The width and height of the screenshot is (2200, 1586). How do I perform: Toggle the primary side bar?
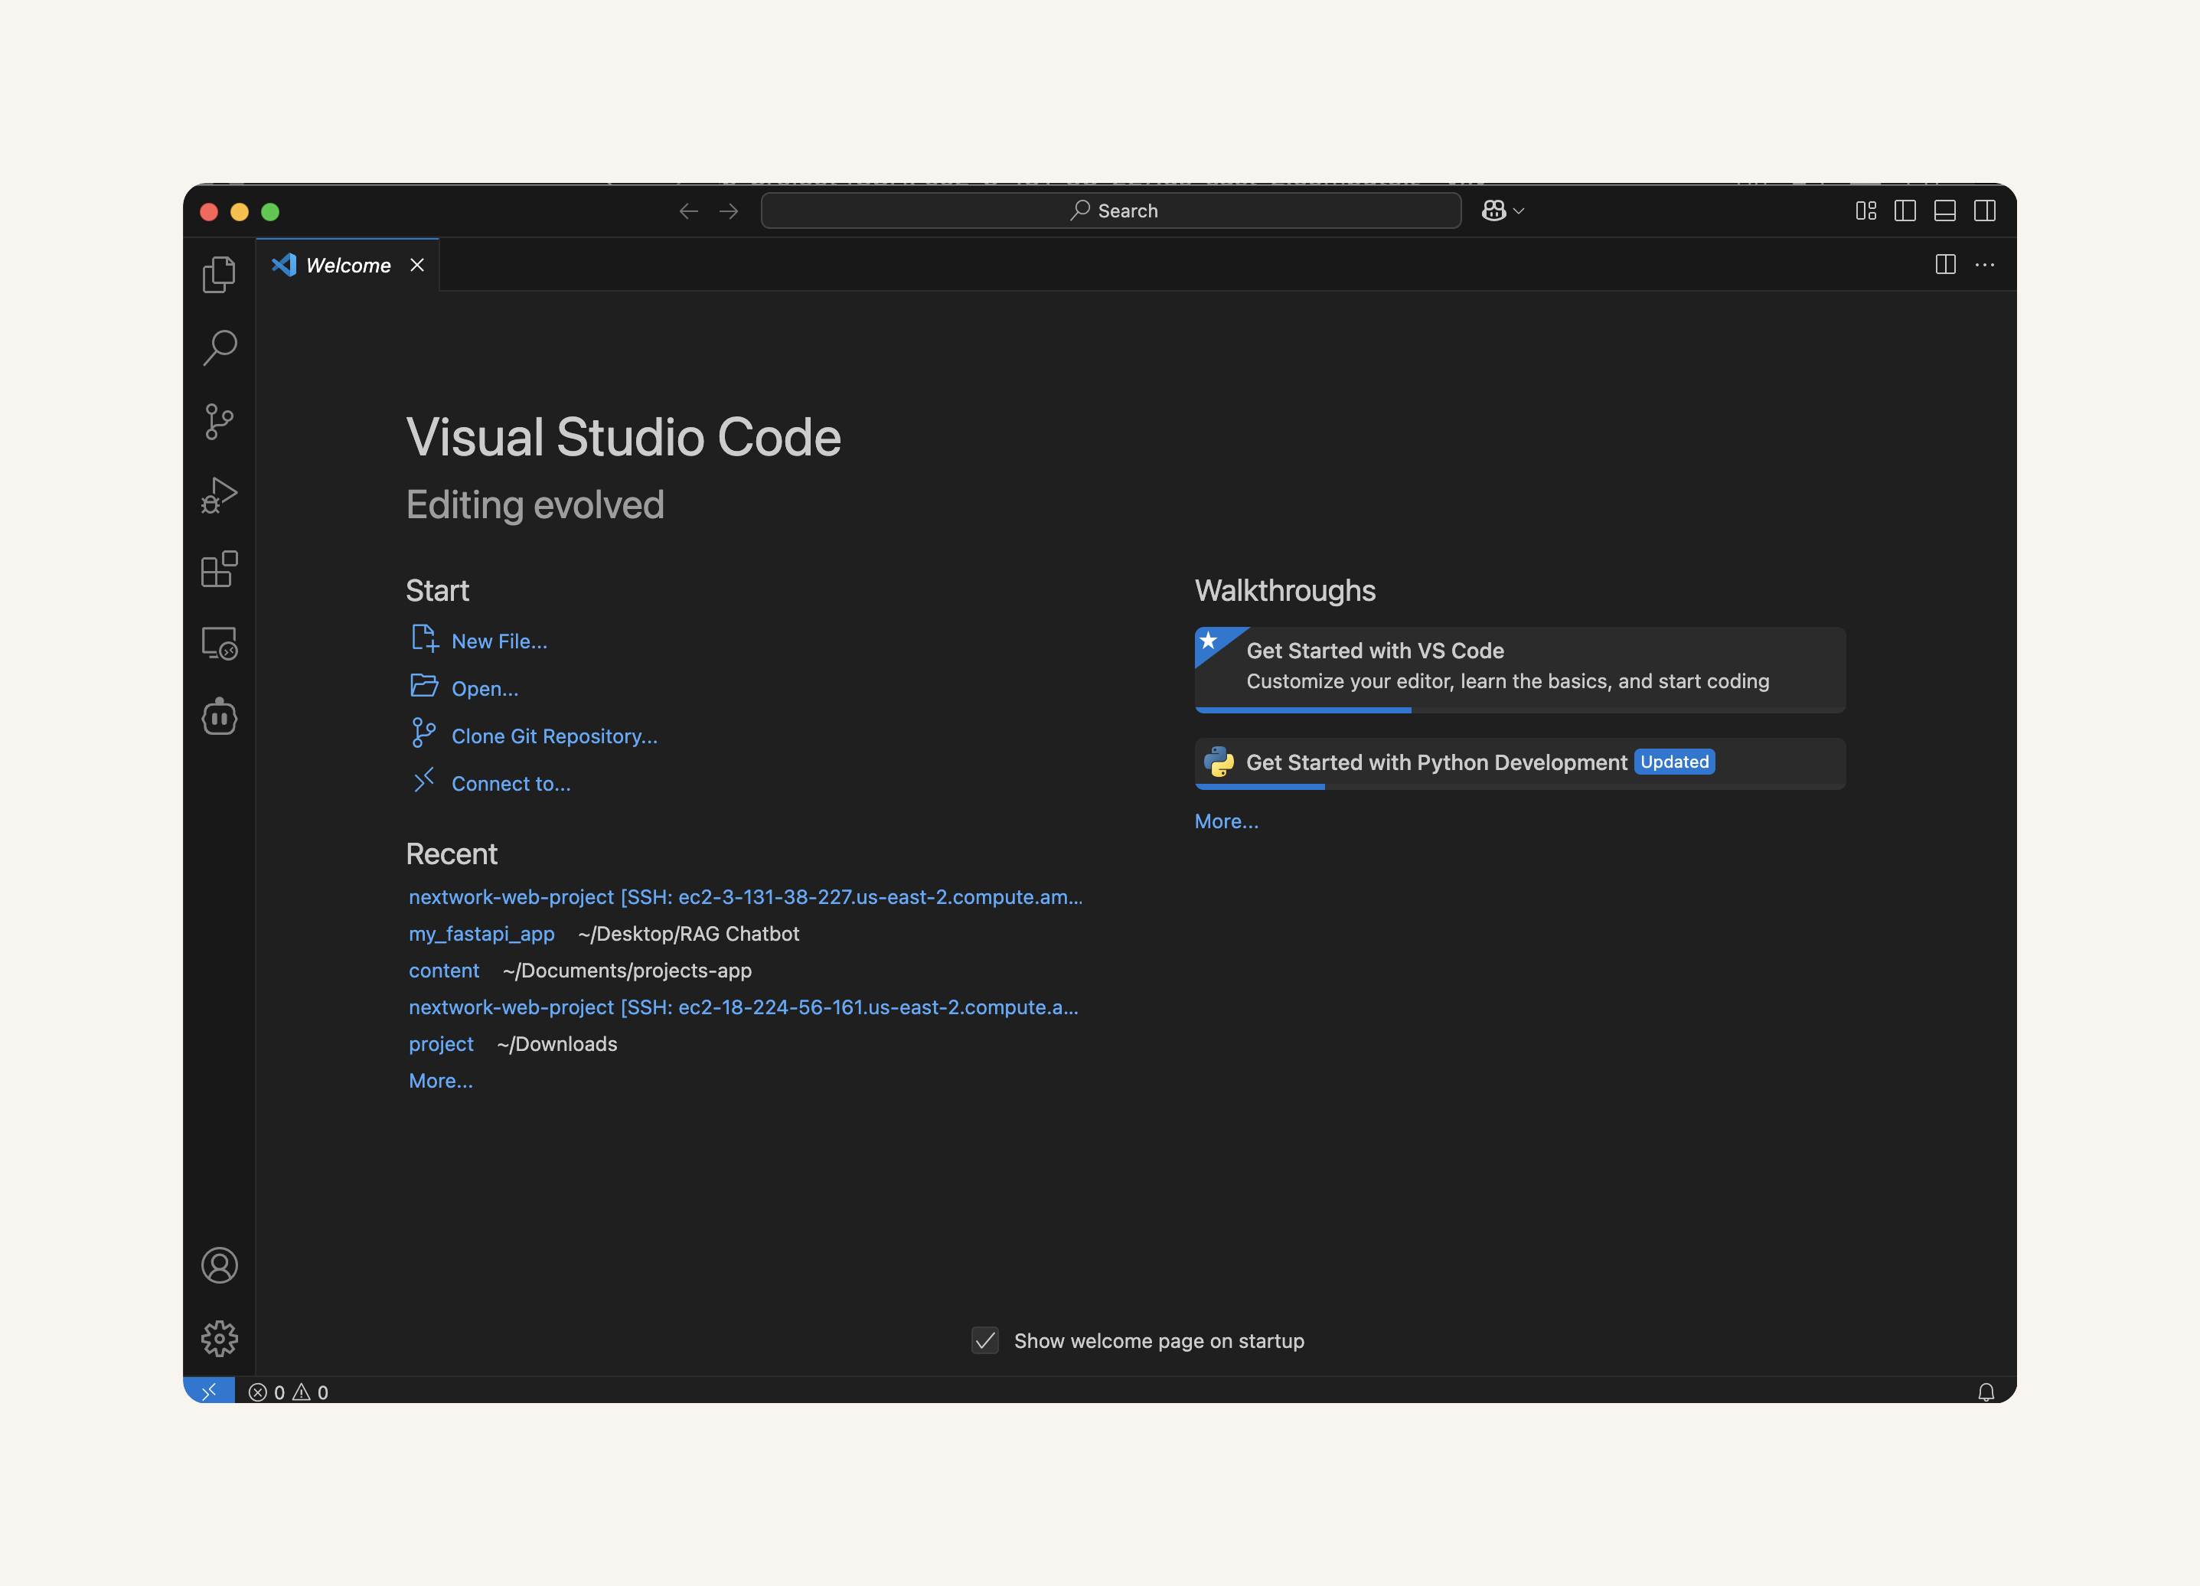1905,210
